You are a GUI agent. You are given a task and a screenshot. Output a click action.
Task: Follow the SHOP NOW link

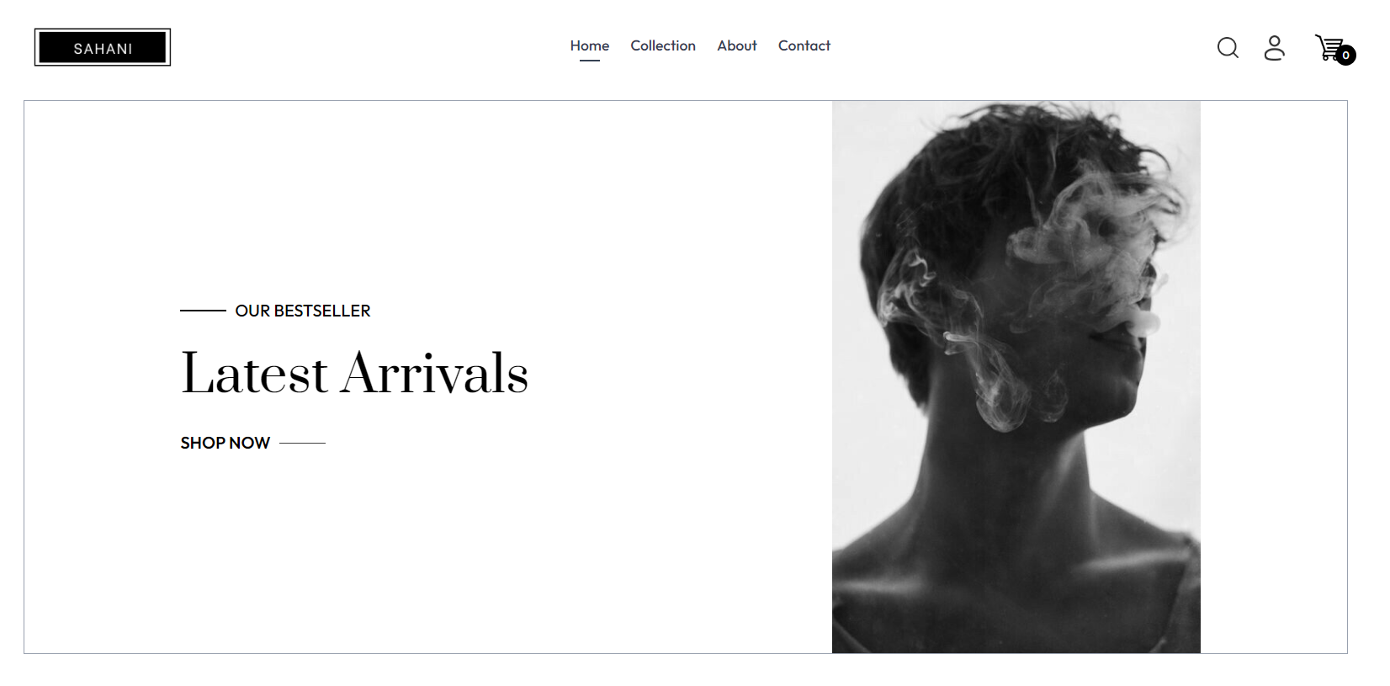tap(225, 443)
